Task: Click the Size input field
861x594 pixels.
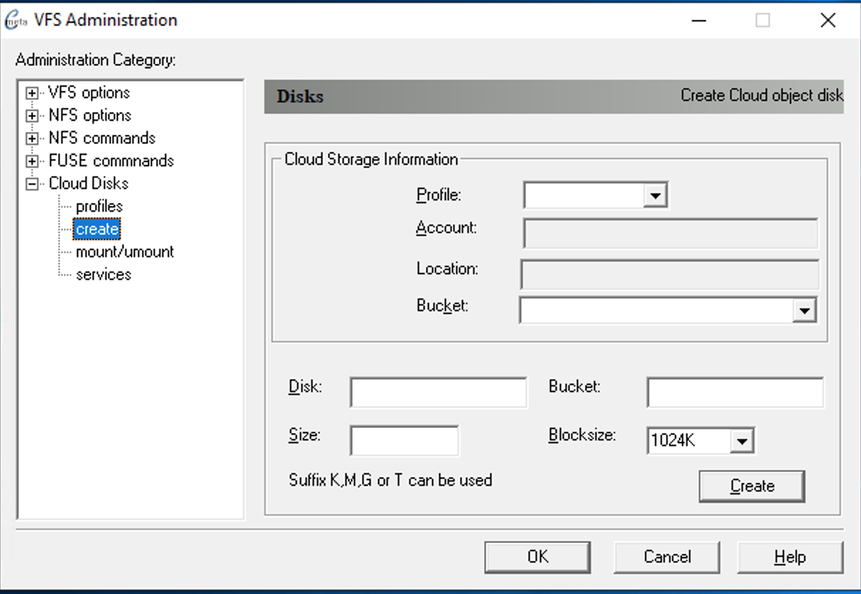Action: coord(404,441)
